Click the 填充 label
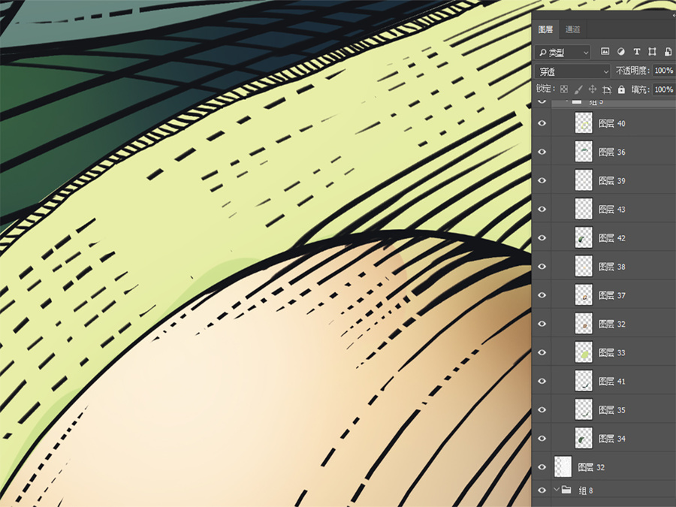676x507 pixels. point(640,89)
